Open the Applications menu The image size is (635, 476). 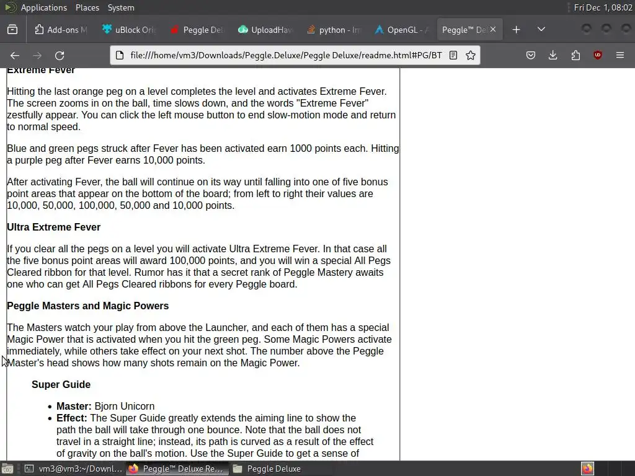tap(44, 7)
